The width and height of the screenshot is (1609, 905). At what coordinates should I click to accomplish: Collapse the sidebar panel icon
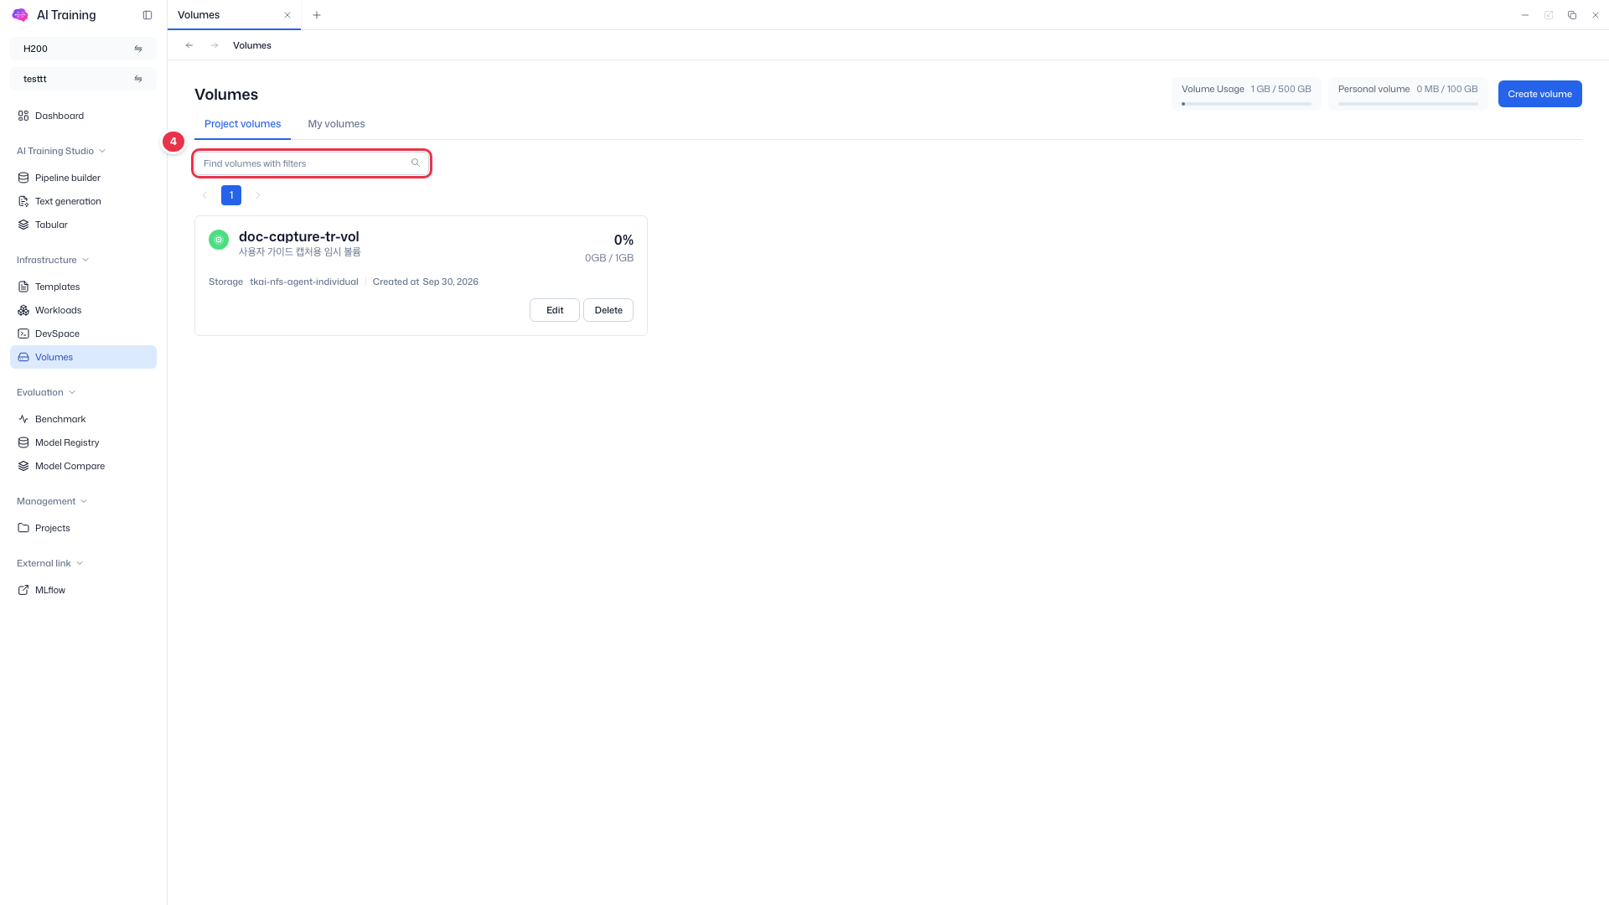pyautogui.click(x=147, y=15)
